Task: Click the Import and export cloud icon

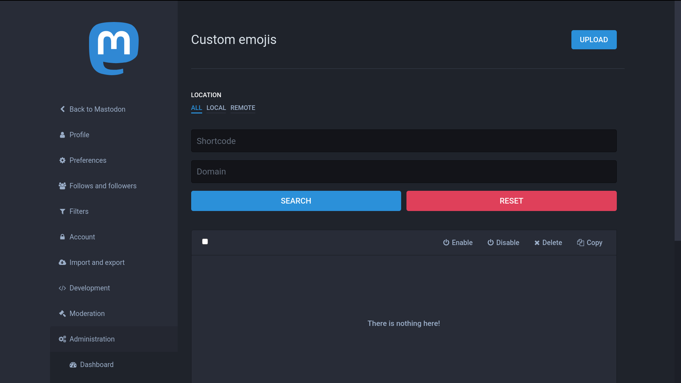Action: click(62, 262)
